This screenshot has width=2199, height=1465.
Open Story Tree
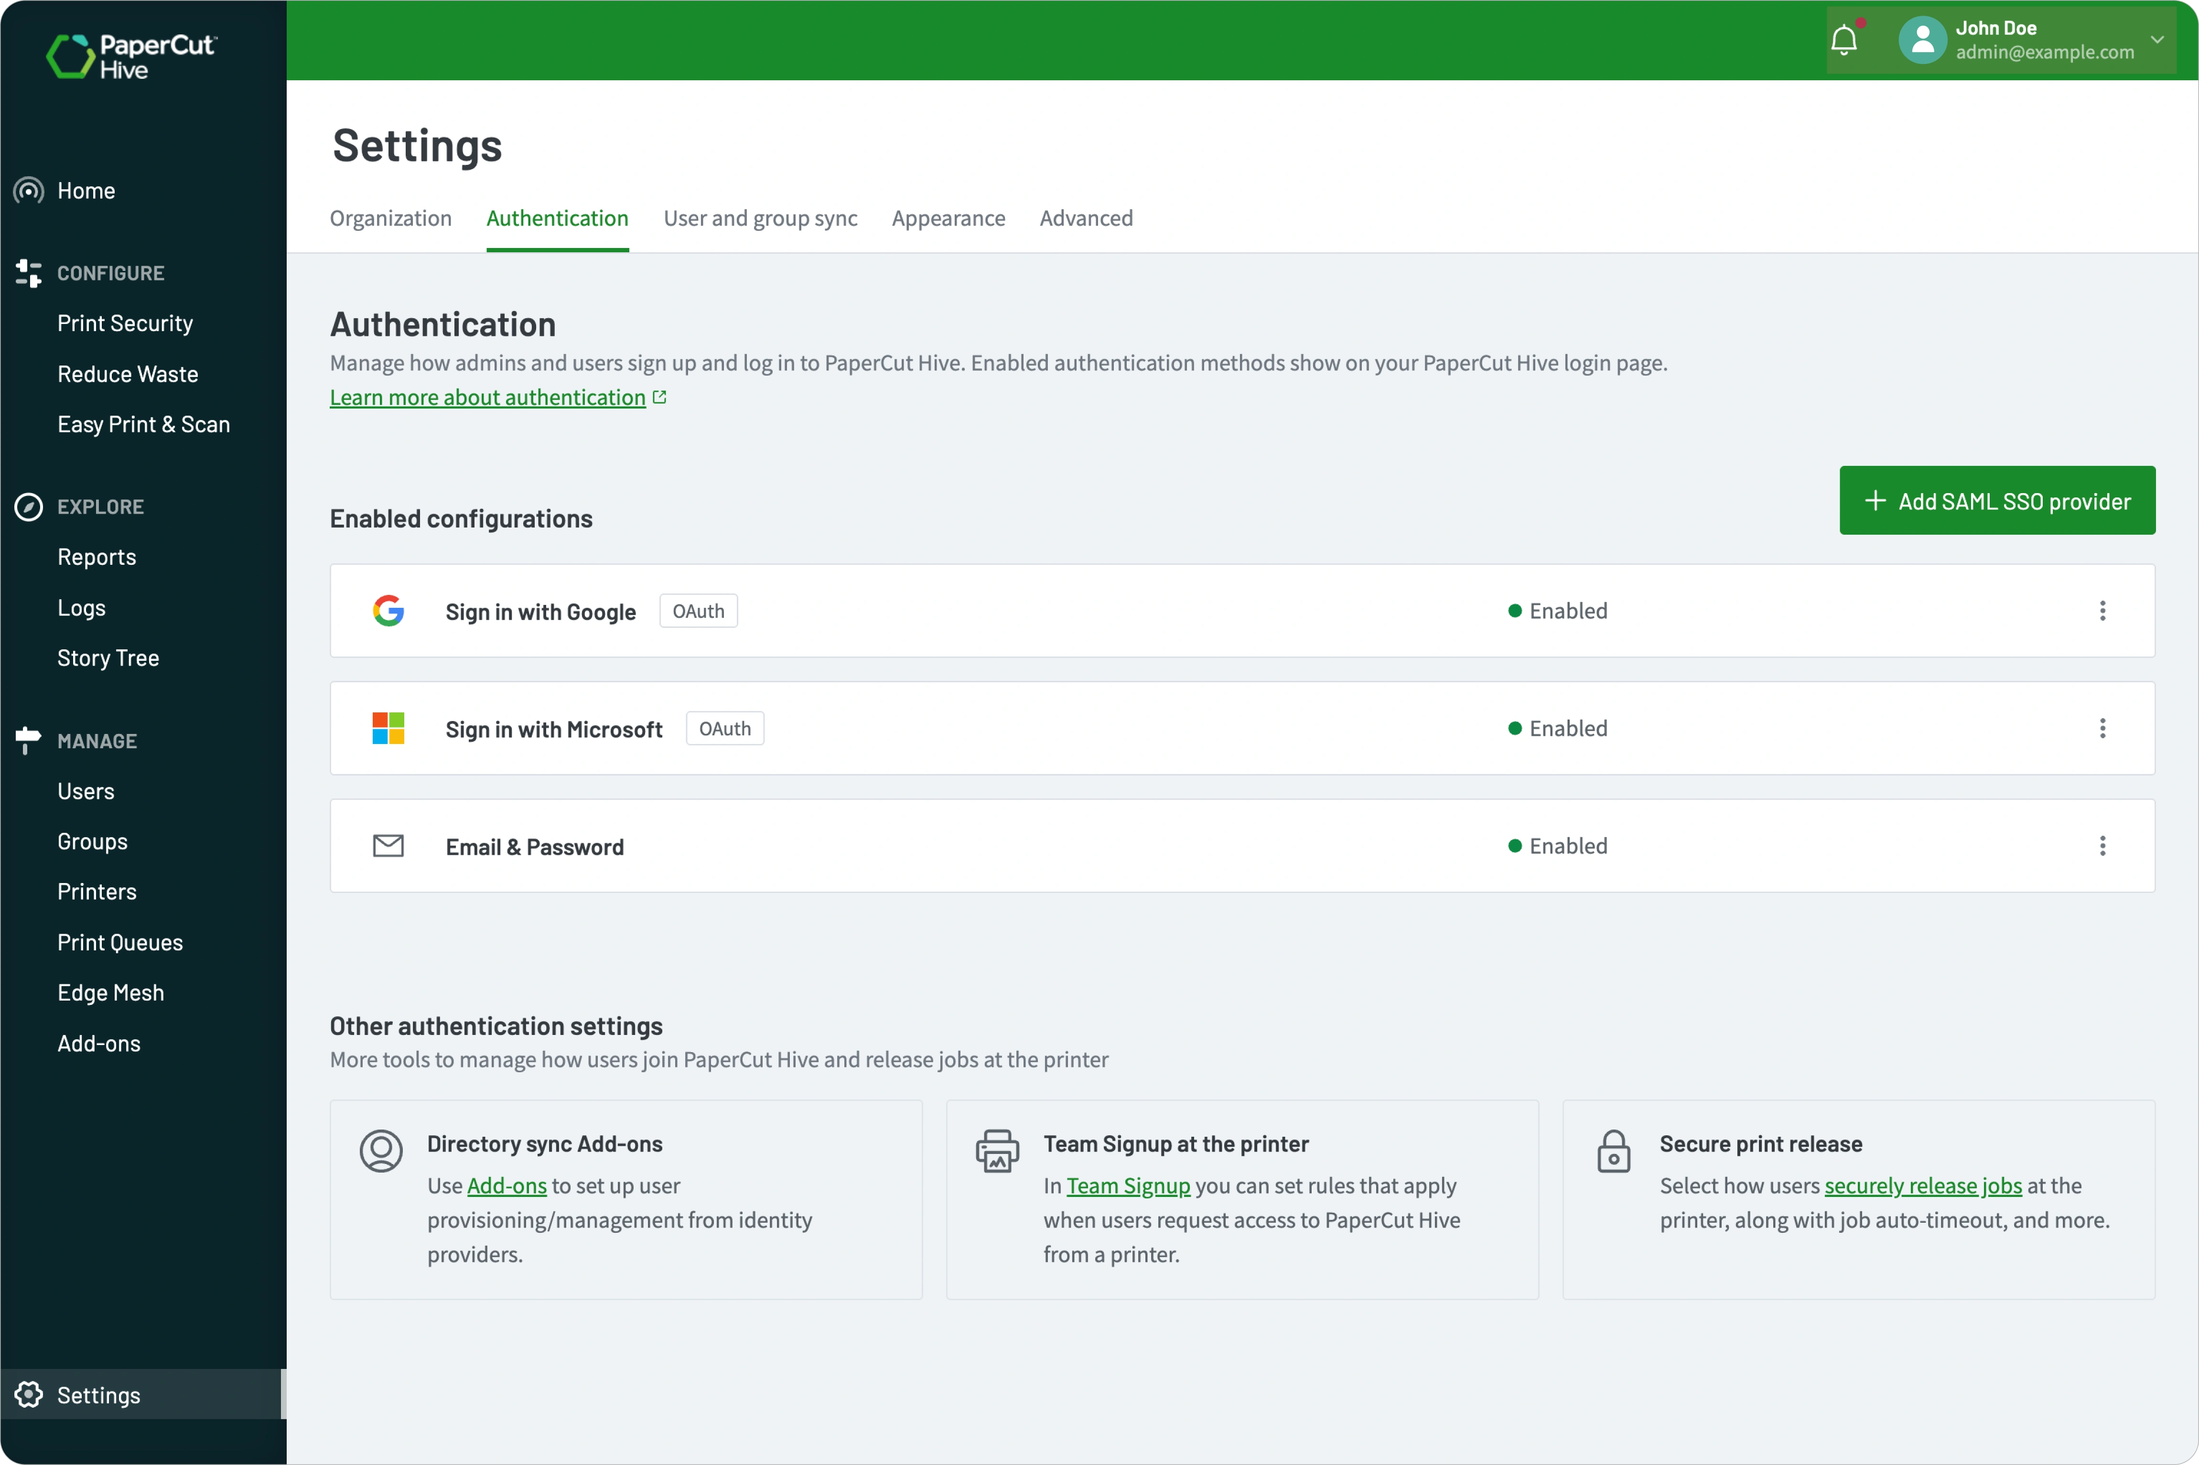[x=108, y=658]
